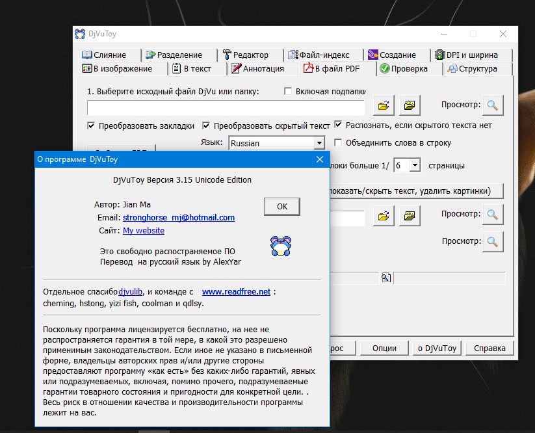Uncheck Распознать, если скрытого текста нет

[x=338, y=125]
